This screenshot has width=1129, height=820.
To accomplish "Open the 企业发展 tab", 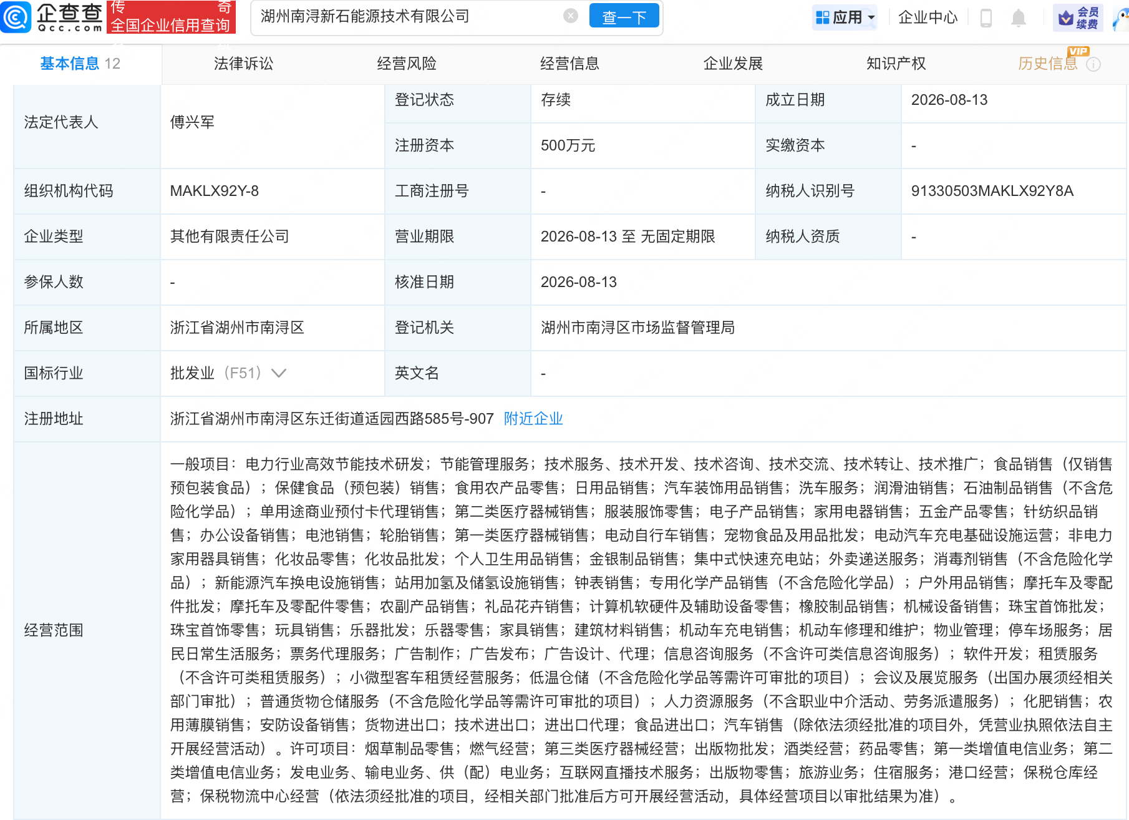I will coord(733,64).
